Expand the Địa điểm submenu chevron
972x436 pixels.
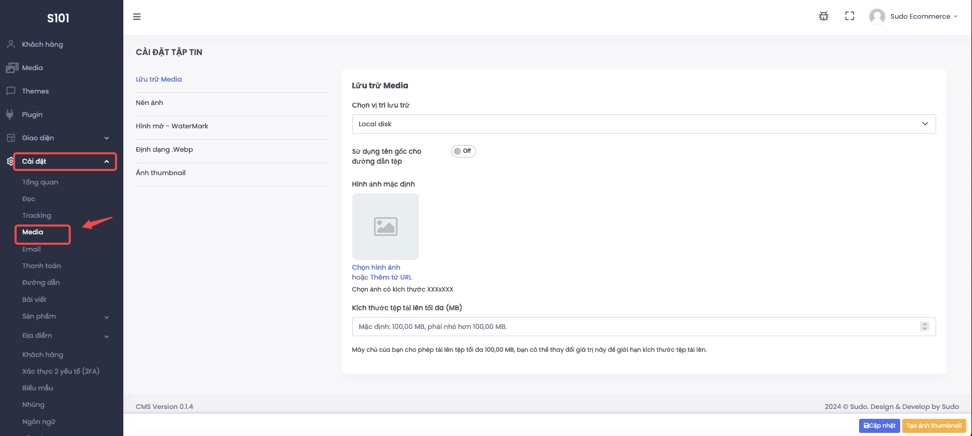[x=107, y=336]
